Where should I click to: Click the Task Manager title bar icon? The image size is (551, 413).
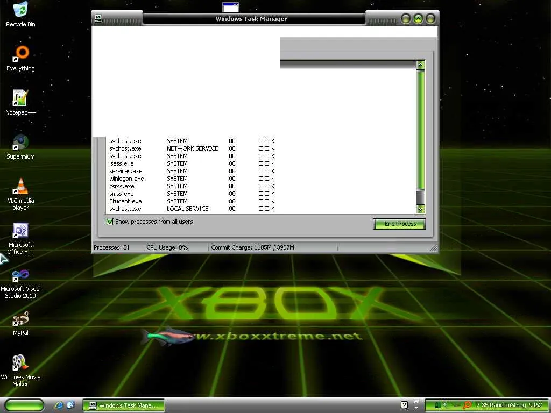point(98,18)
